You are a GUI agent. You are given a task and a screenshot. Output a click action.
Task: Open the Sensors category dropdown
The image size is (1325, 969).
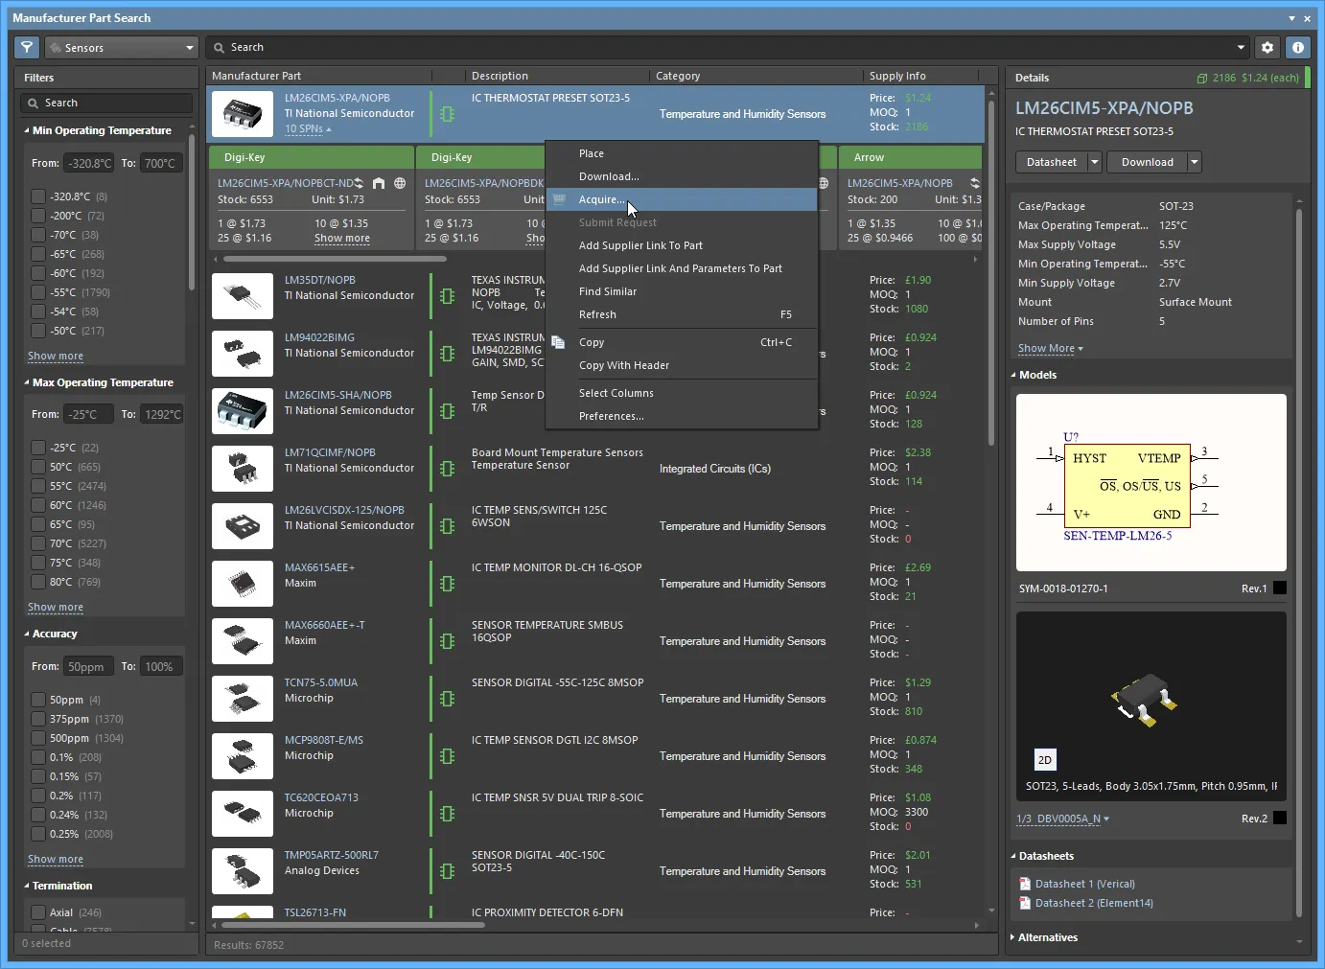(122, 47)
